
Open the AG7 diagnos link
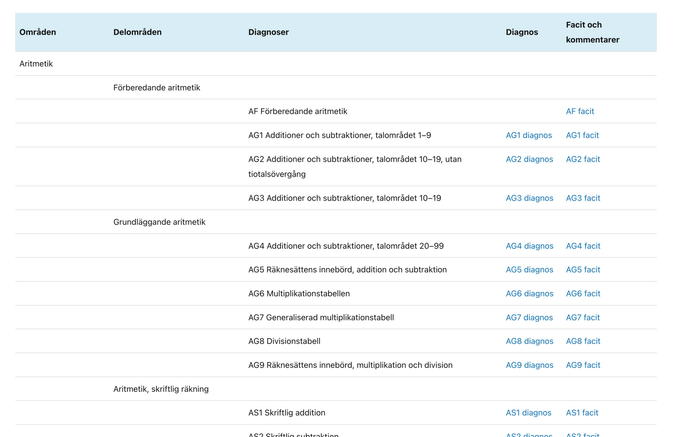click(x=529, y=317)
